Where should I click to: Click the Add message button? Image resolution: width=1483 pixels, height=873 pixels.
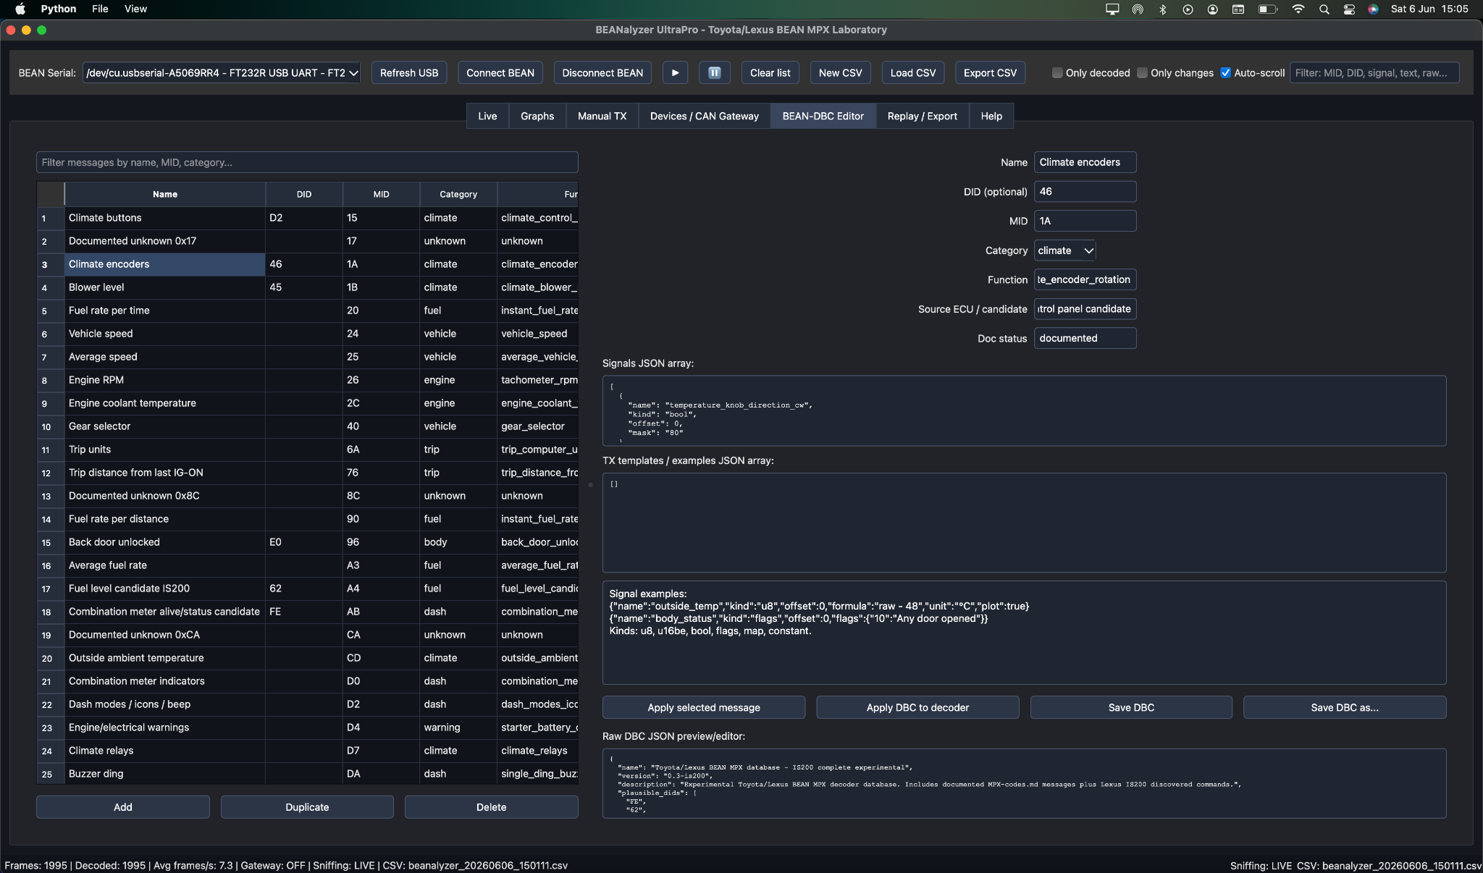click(x=123, y=807)
